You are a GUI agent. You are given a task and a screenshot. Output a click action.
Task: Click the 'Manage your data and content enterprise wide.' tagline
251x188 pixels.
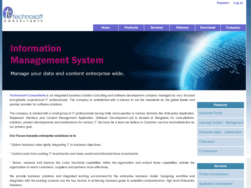coord(67,73)
